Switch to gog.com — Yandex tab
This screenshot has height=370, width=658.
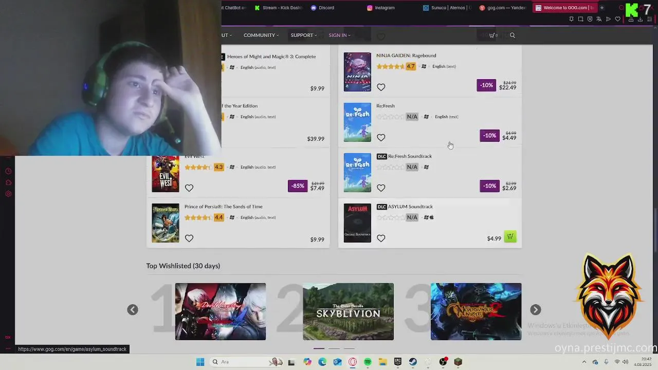tap(503, 8)
